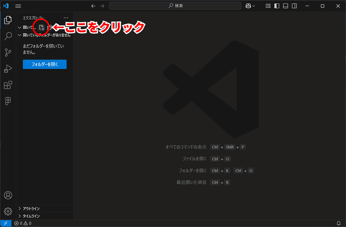Click the まだフォルダーを開いていません message
Viewport: 346px width, 227px height.
[43, 49]
